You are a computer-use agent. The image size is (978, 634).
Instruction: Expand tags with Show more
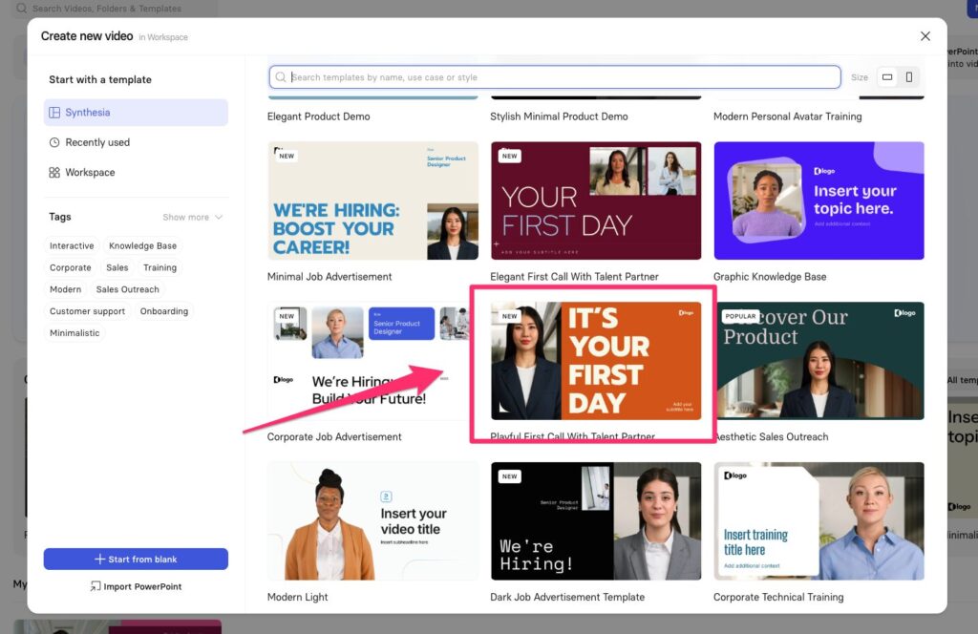pos(192,217)
